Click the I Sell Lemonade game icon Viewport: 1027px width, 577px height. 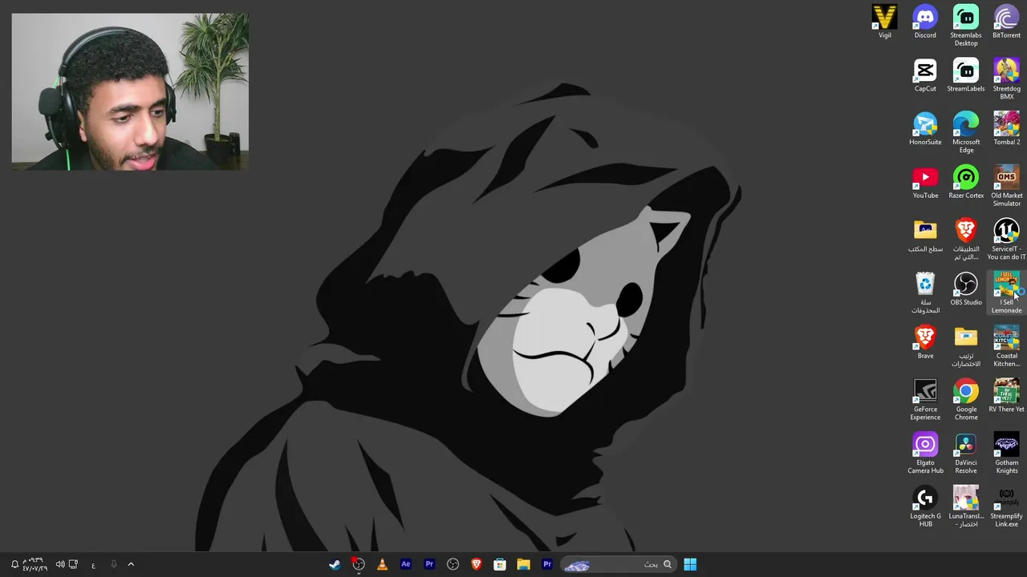1006,293
